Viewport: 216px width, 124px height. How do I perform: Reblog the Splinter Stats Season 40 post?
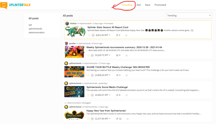[126, 35]
